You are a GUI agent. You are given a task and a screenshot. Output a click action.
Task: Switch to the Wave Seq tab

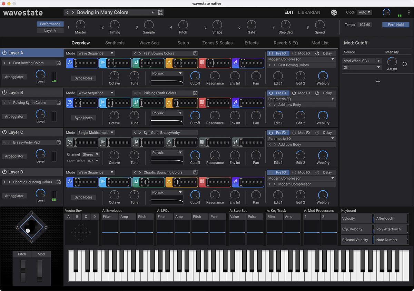pos(149,43)
